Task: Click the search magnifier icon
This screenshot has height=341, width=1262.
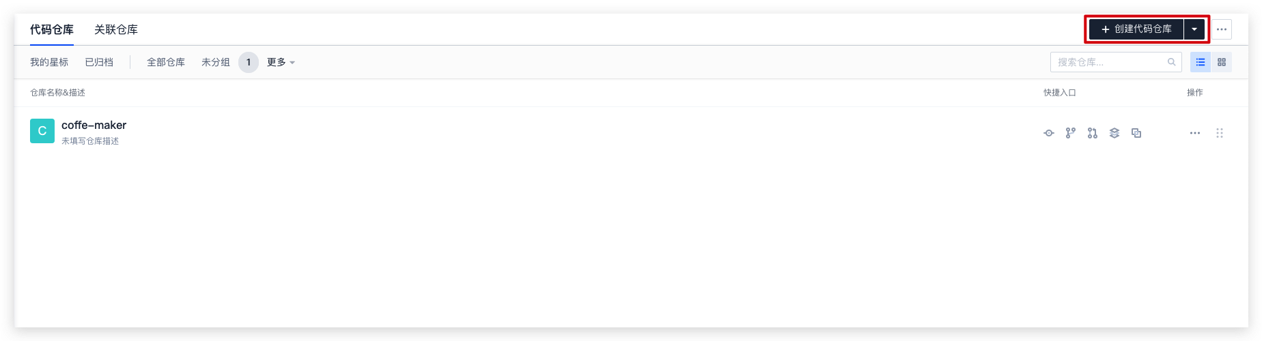Action: click(x=1172, y=62)
